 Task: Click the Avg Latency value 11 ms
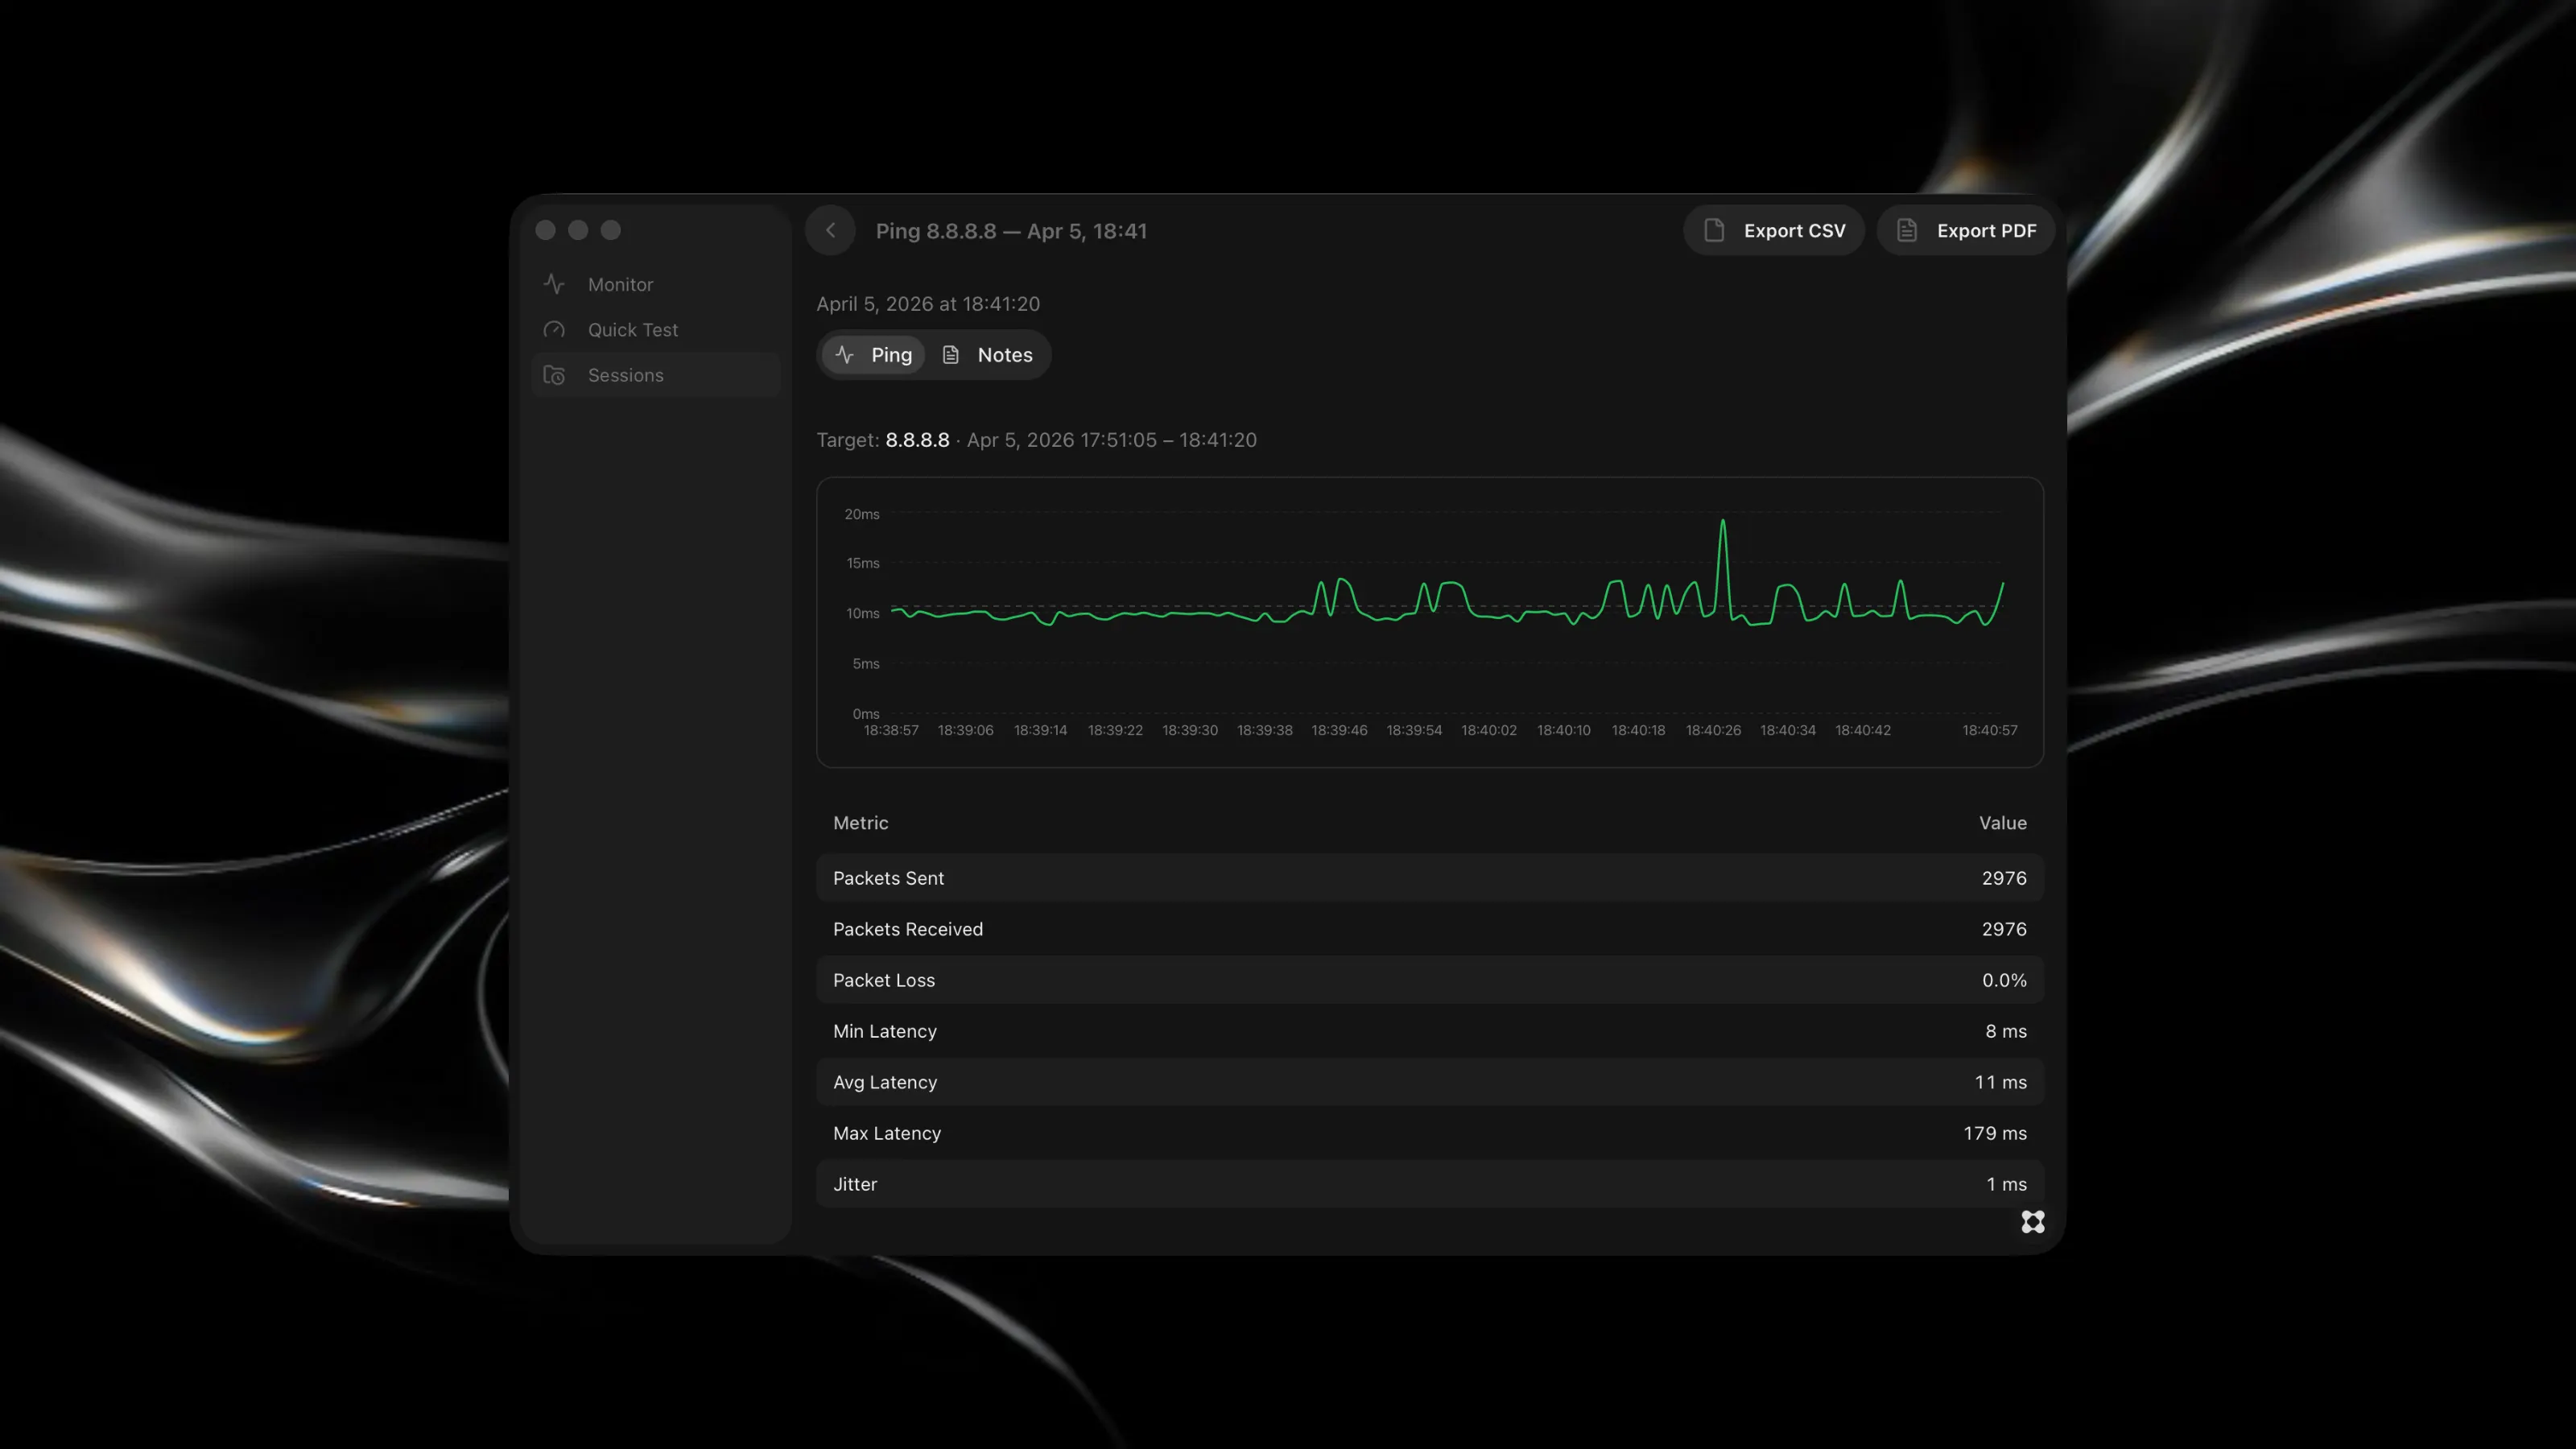tap(2001, 1082)
